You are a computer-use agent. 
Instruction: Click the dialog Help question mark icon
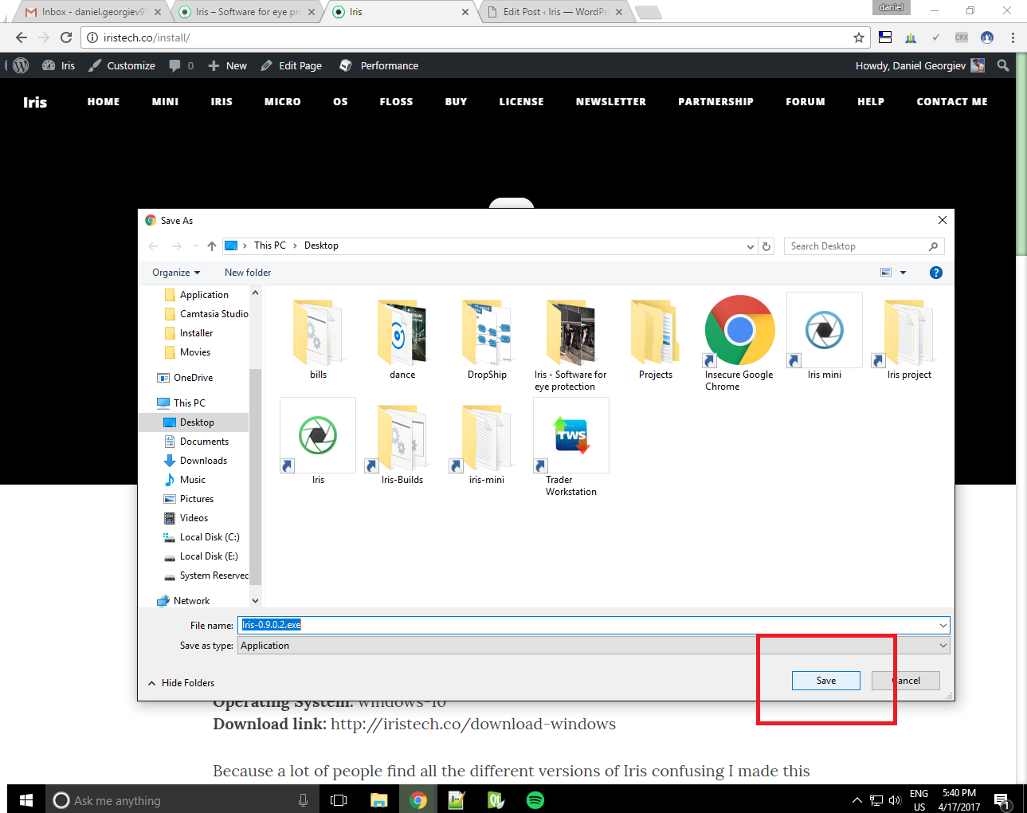coord(936,273)
